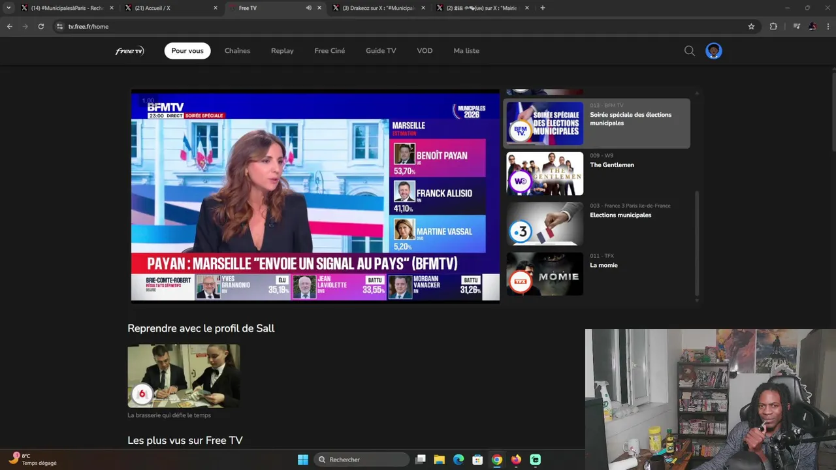Click 'Soirée spéciale des élections municipales' title
Image resolution: width=836 pixels, height=470 pixels.
point(630,119)
